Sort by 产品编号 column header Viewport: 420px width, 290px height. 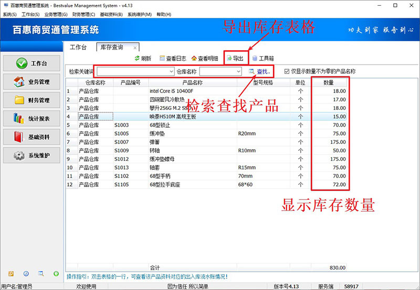click(x=131, y=82)
